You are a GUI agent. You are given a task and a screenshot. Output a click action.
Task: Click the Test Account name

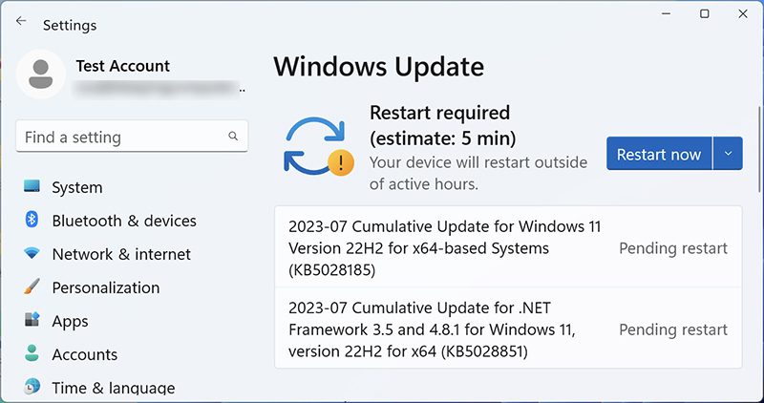(123, 66)
